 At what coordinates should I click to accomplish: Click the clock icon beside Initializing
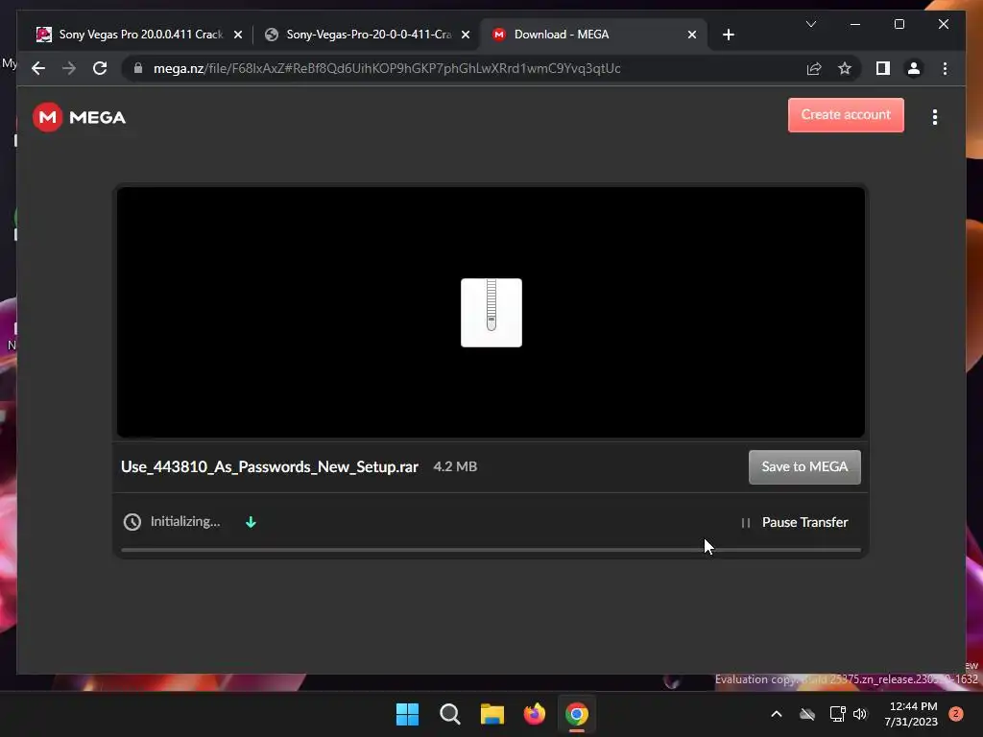(x=132, y=522)
